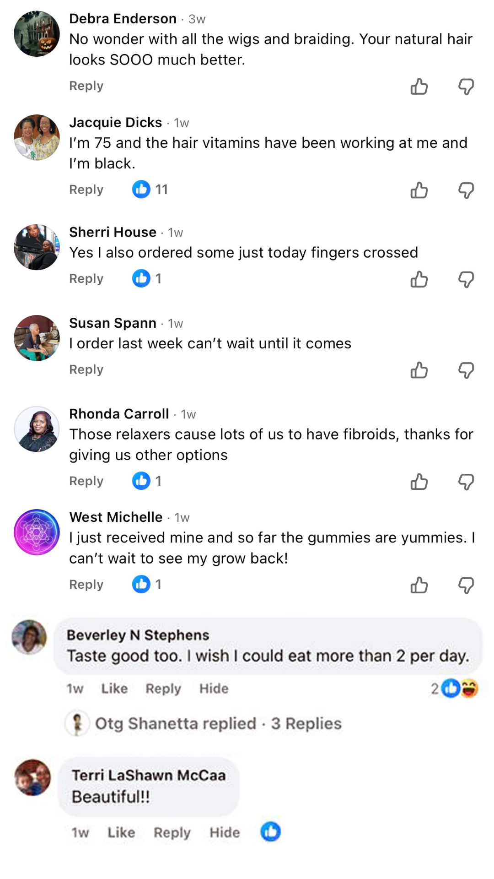This screenshot has height=879, width=494.
Task: View like reaction on Terri's comment
Action: (x=270, y=832)
